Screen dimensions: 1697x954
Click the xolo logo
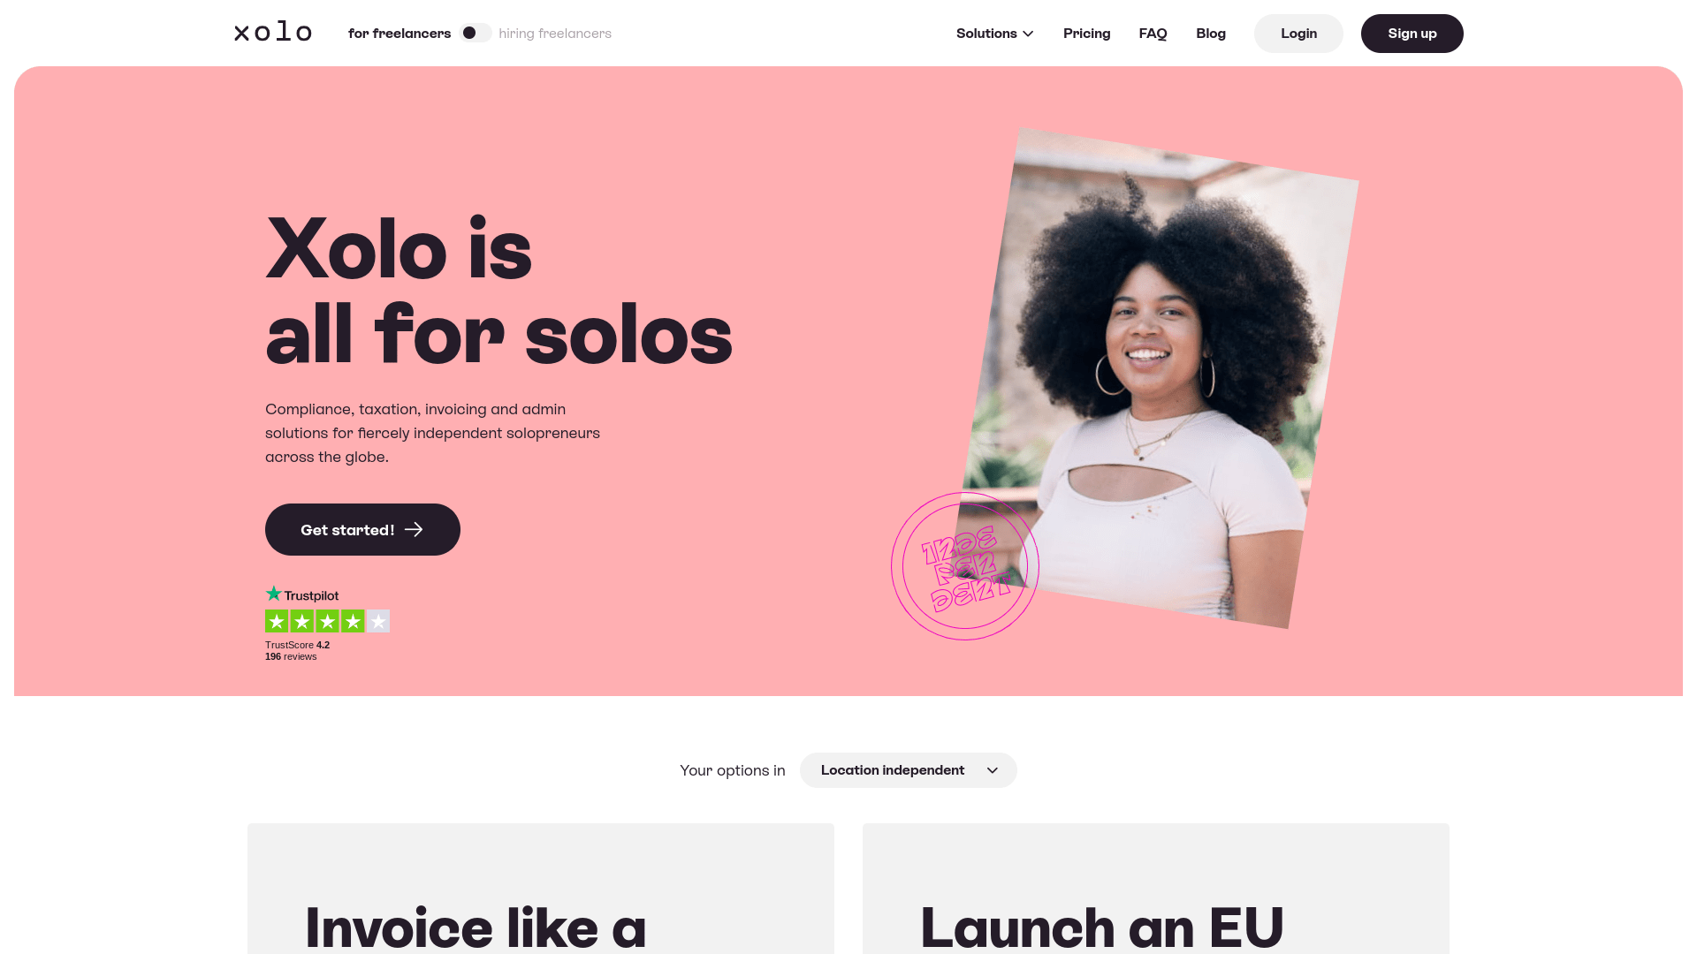(272, 33)
